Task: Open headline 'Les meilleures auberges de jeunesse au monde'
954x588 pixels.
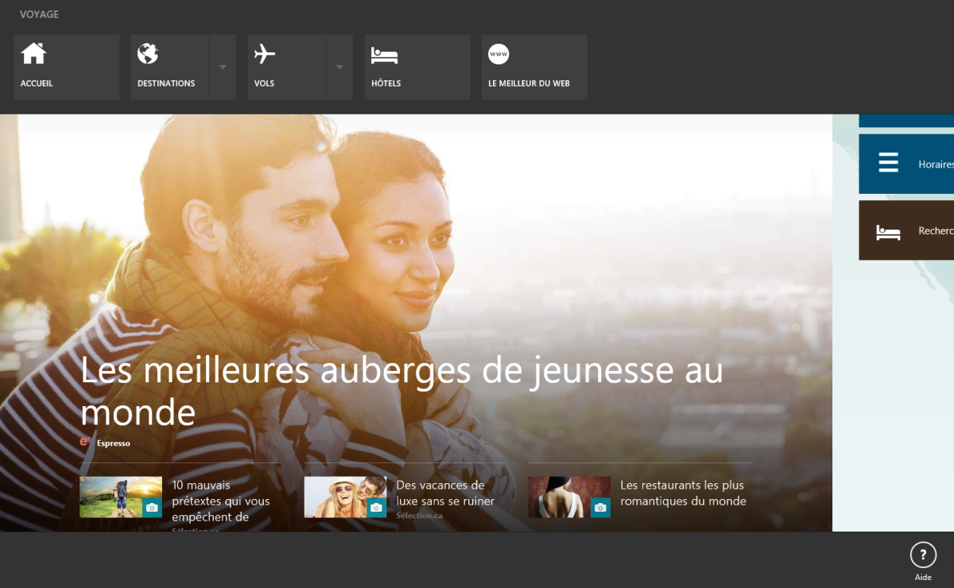Action: pyautogui.click(x=402, y=390)
